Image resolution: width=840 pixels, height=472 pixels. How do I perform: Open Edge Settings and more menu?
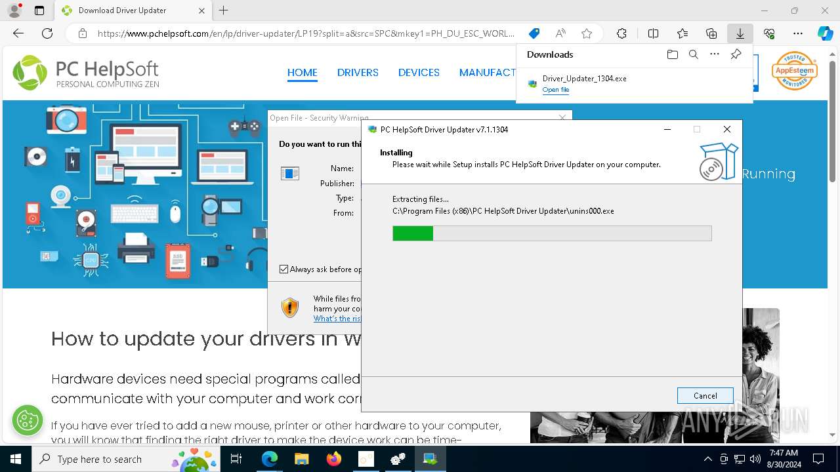coord(798,33)
